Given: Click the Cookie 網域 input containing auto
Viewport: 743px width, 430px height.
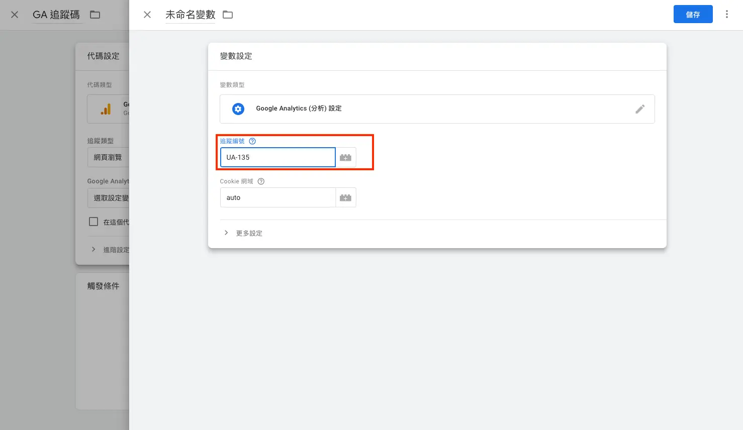Looking at the screenshot, I should [277, 197].
